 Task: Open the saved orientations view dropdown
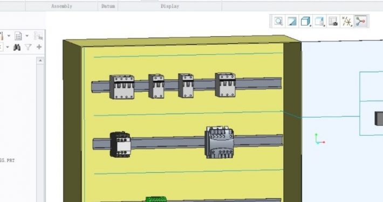pyautogui.click(x=319, y=22)
